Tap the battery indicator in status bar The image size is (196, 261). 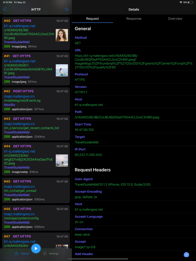pos(190,2)
